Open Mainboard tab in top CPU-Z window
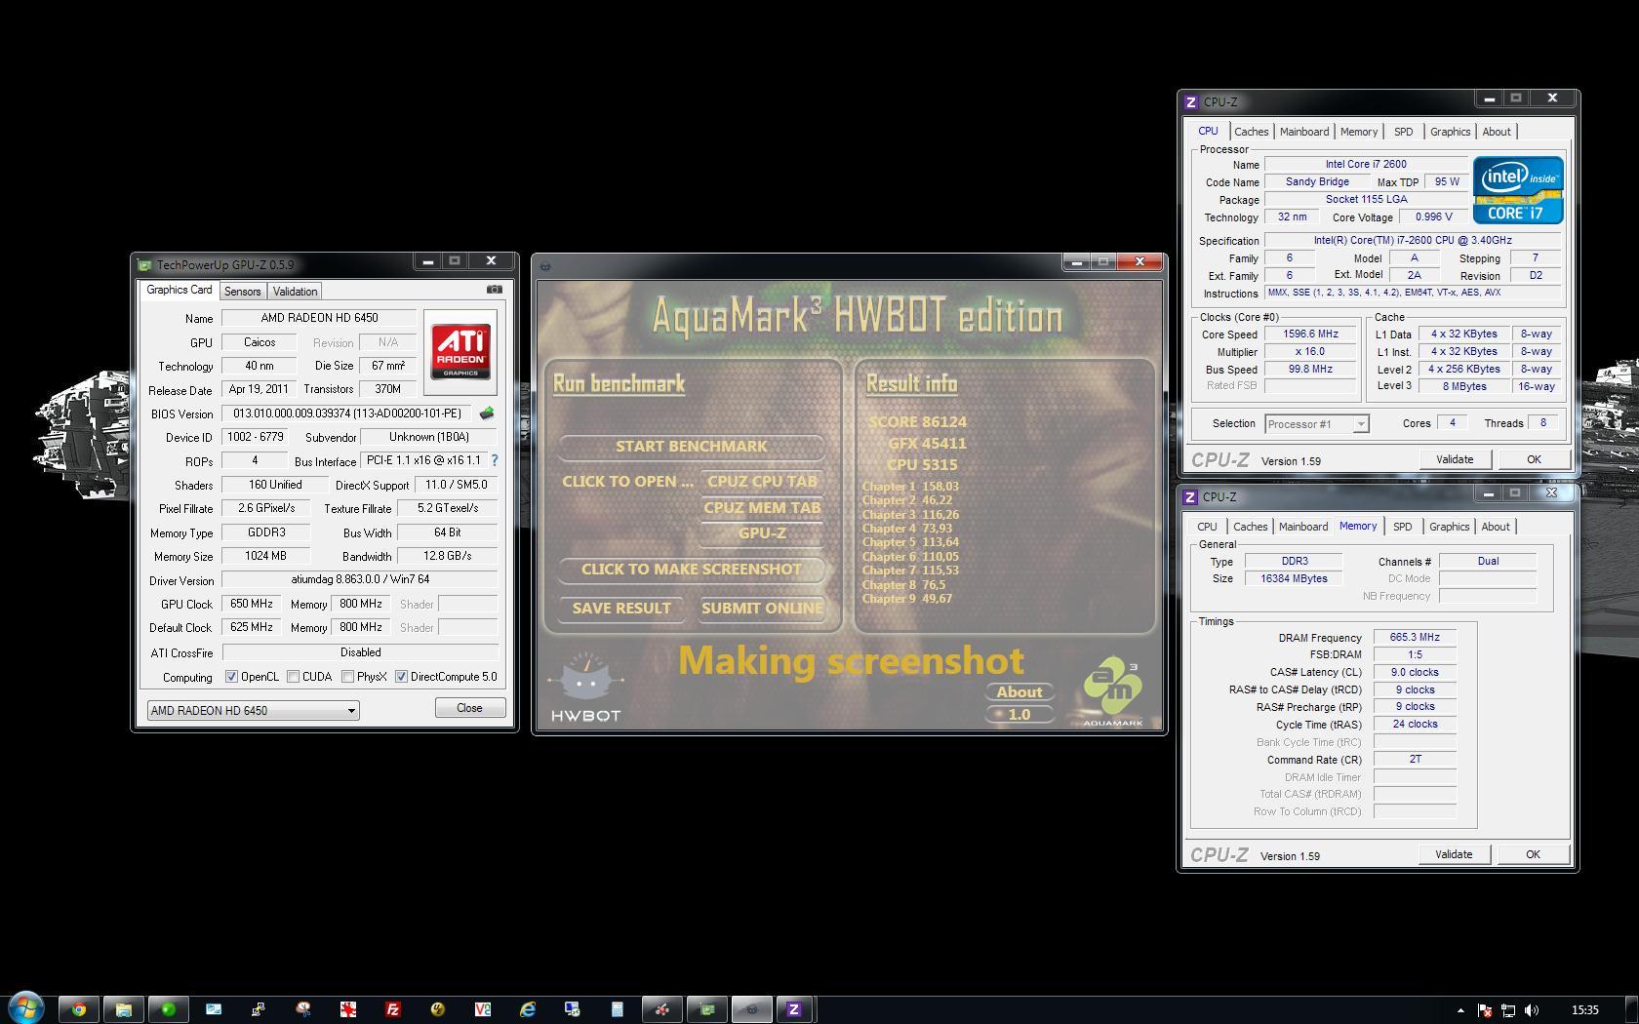Viewport: 1639px width, 1024px height. (1304, 132)
